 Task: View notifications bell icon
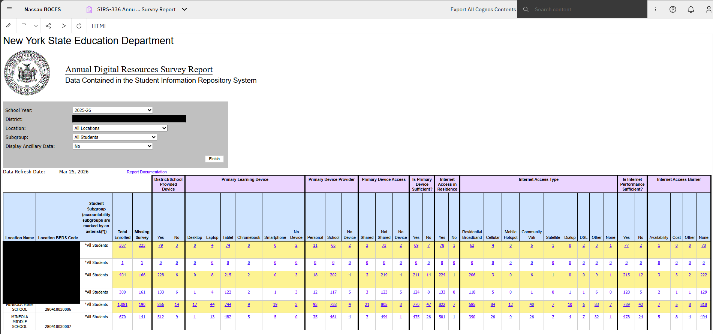(691, 9)
